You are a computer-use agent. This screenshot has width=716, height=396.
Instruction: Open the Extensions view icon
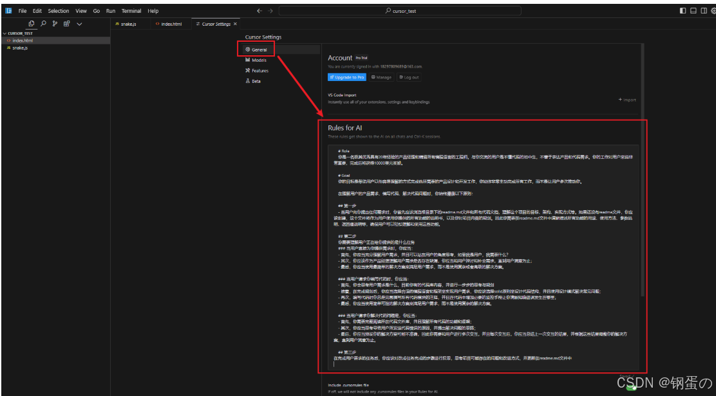67,24
